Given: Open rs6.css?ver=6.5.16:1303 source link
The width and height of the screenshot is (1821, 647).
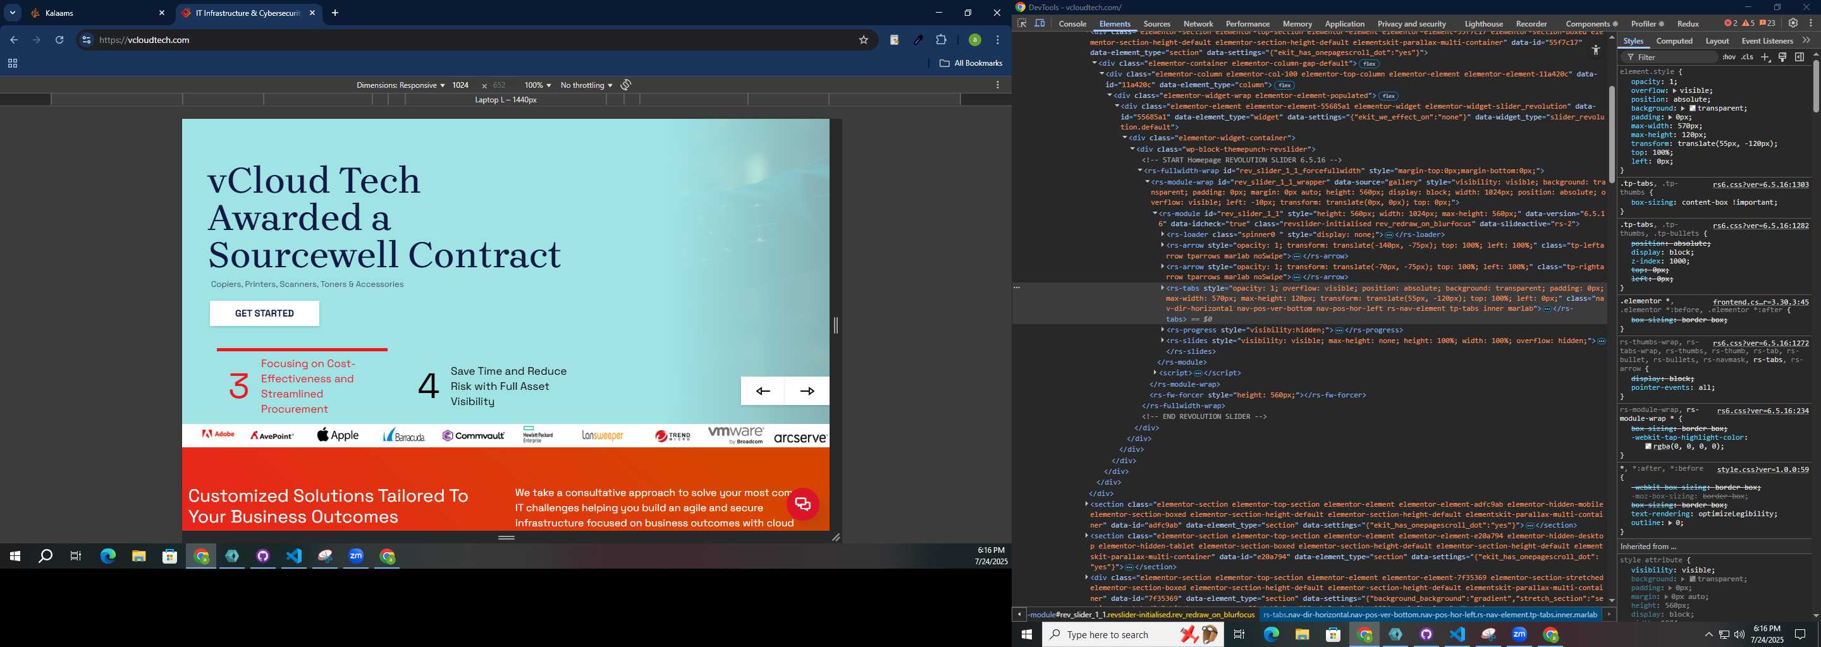Looking at the screenshot, I should [1761, 185].
